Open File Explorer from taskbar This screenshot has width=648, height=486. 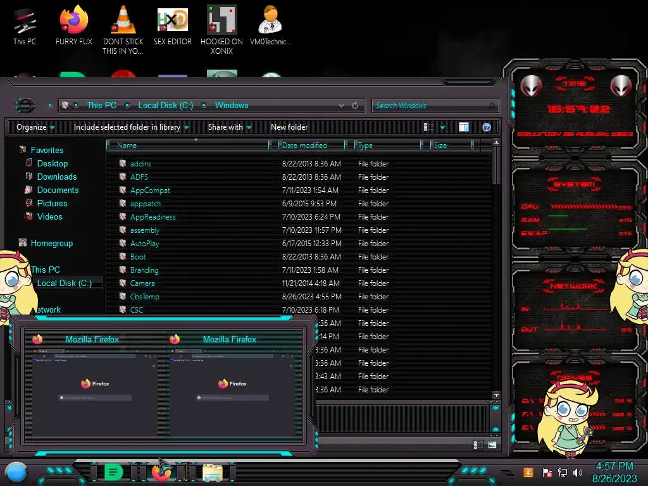pyautogui.click(x=213, y=473)
